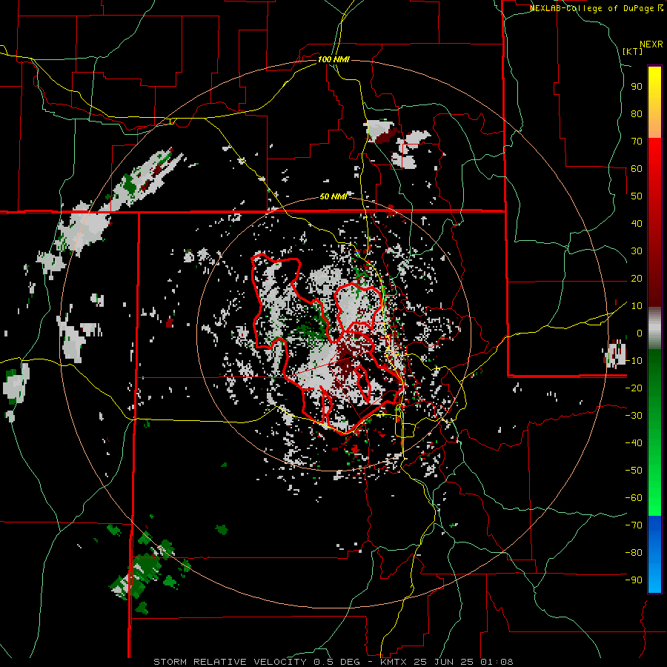
Task: Click the -20 value on velocity scale
Action: [x=634, y=388]
